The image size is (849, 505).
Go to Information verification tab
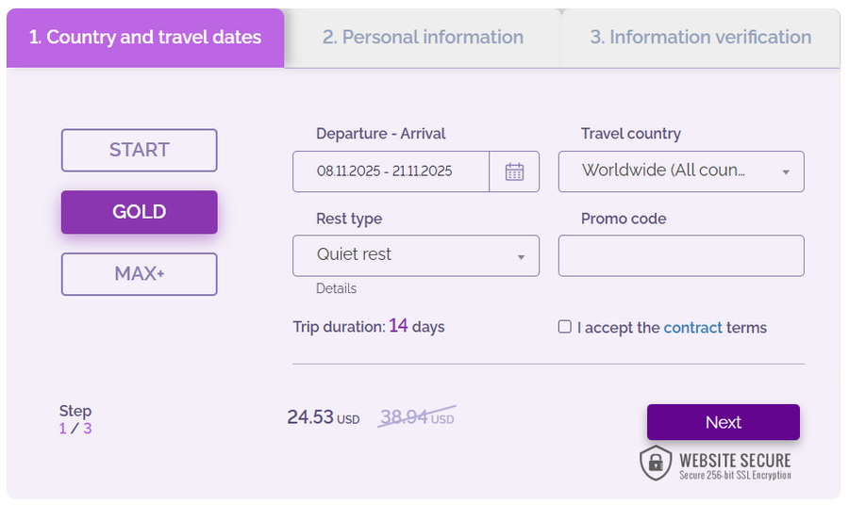coord(700,38)
